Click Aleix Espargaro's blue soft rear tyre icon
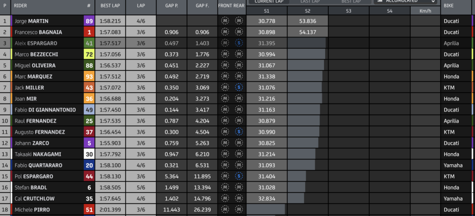The height and width of the screenshot is (216, 475). (239, 43)
